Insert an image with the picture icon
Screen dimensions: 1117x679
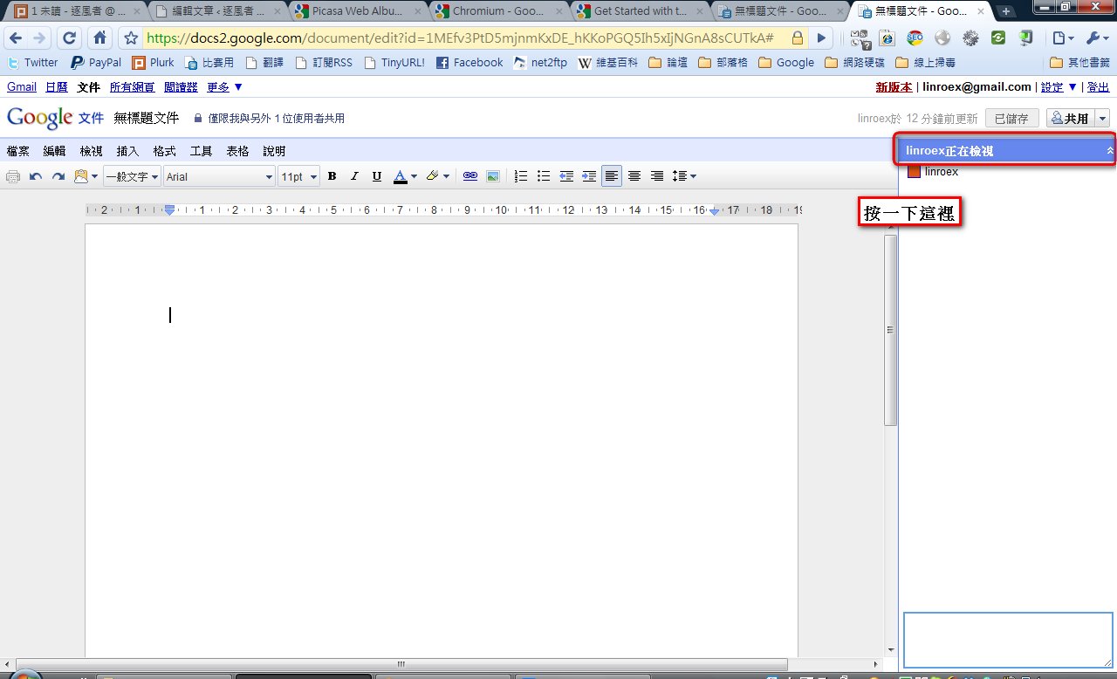point(493,176)
